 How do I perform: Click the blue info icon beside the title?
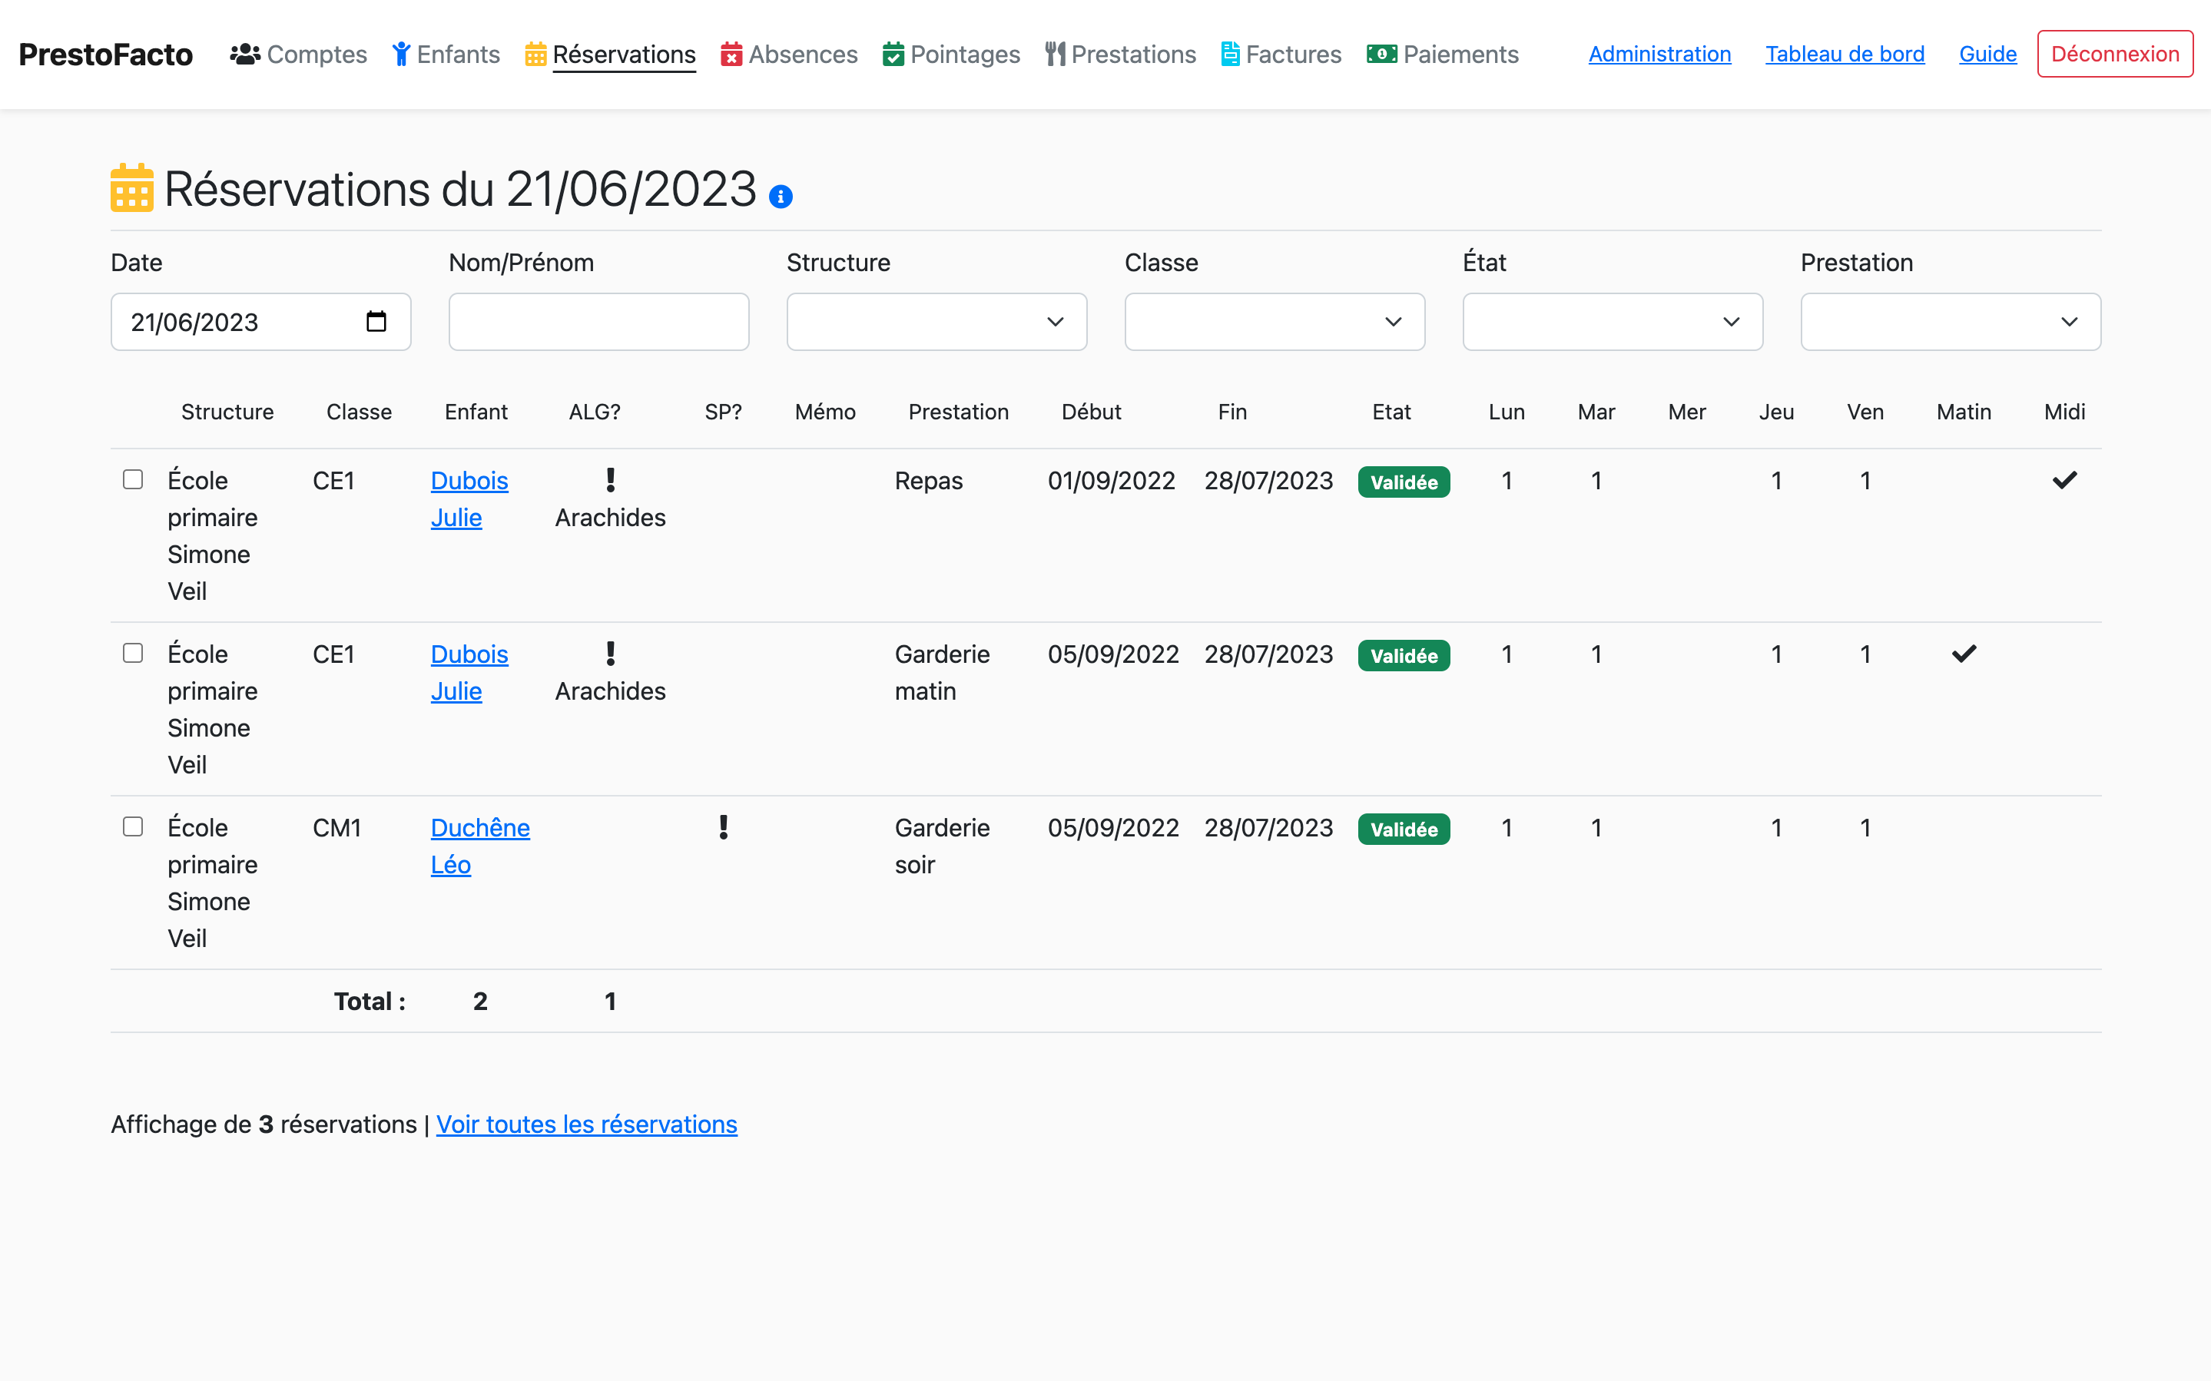[x=780, y=197]
